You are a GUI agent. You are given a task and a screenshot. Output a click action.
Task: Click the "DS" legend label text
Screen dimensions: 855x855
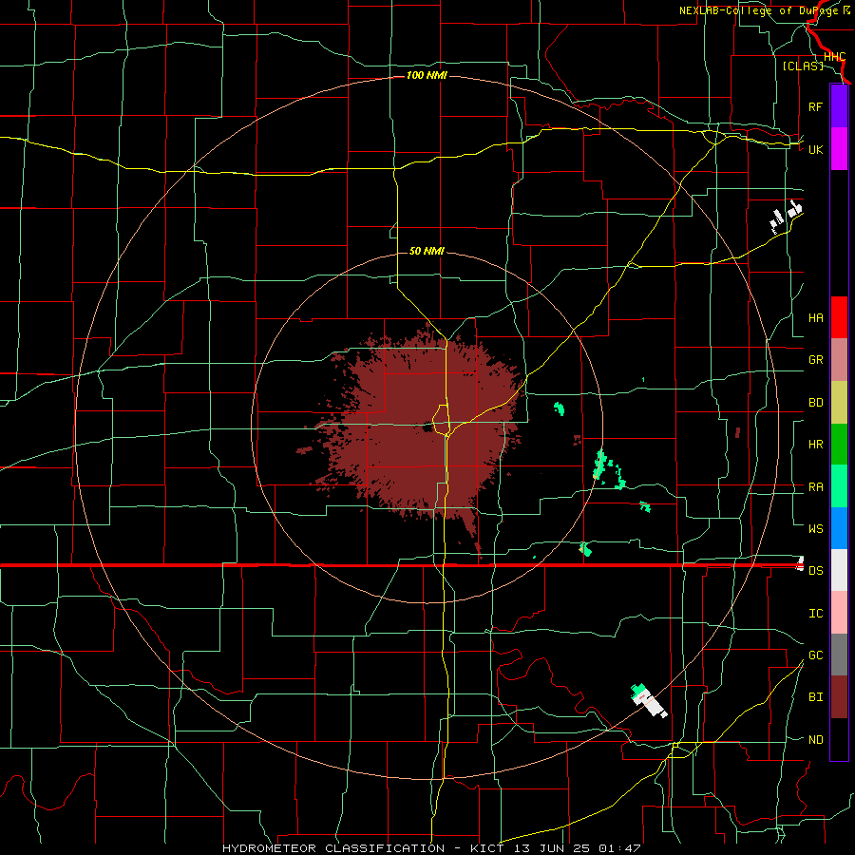pyautogui.click(x=815, y=571)
